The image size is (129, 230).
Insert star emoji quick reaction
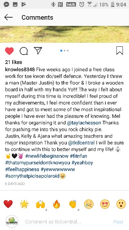(24, 204)
